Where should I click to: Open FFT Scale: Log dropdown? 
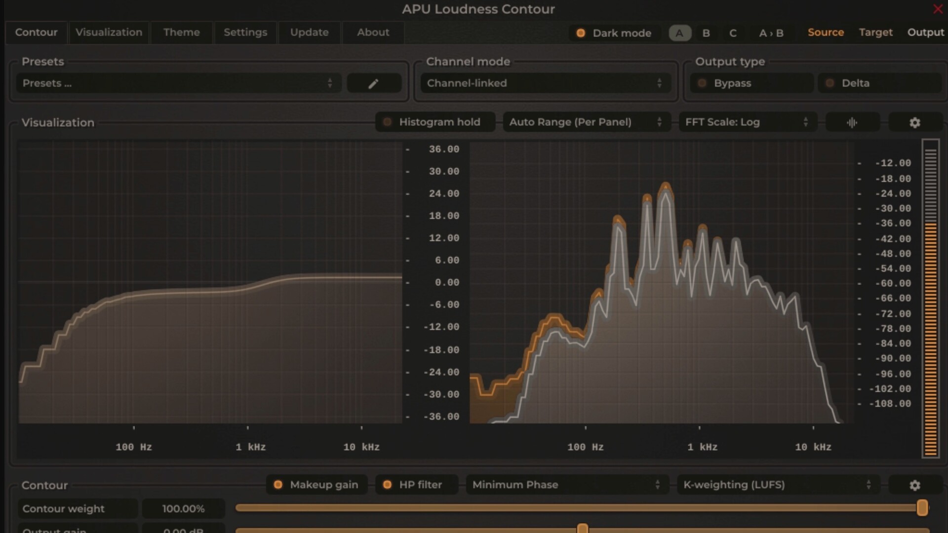click(748, 122)
